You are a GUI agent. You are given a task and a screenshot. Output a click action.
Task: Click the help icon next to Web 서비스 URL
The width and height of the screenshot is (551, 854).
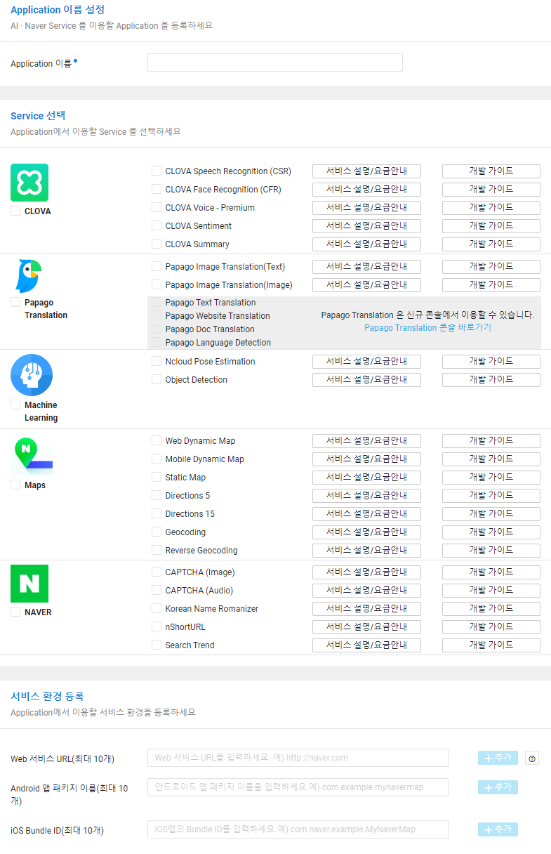(532, 758)
